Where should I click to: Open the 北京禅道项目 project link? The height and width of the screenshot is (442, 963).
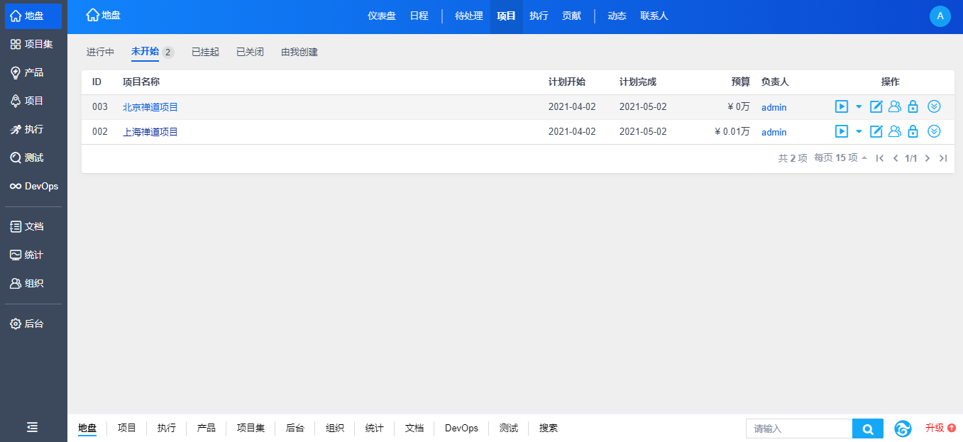coord(150,107)
